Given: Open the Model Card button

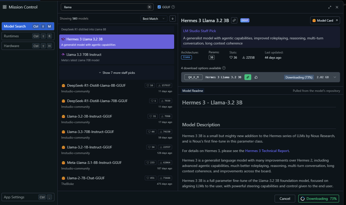Looking at the screenshot, I should (x=325, y=20).
